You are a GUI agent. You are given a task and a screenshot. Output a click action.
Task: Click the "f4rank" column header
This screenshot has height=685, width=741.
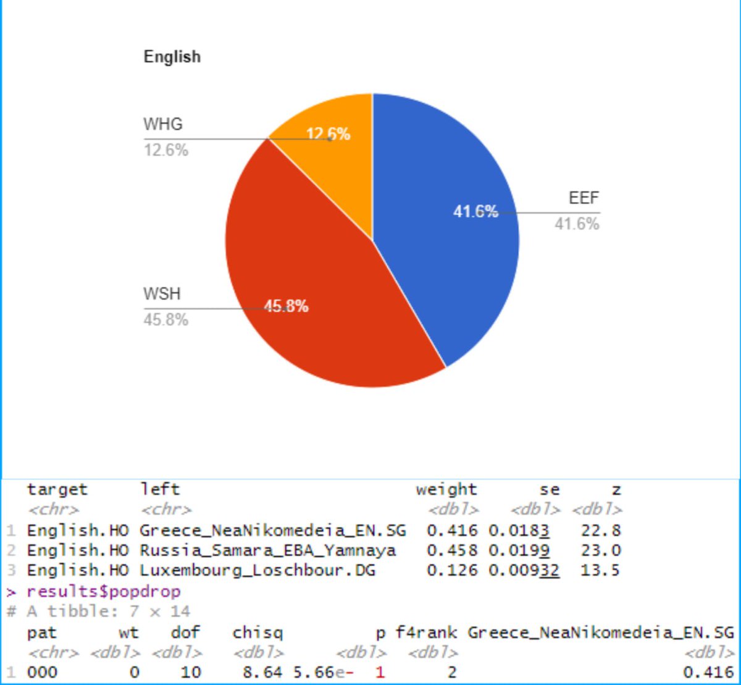pos(426,632)
